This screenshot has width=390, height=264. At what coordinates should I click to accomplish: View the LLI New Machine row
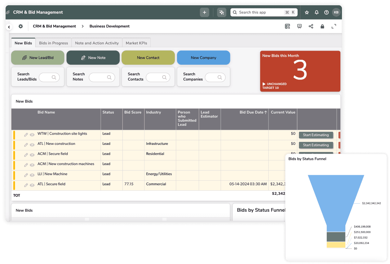pos(32,175)
